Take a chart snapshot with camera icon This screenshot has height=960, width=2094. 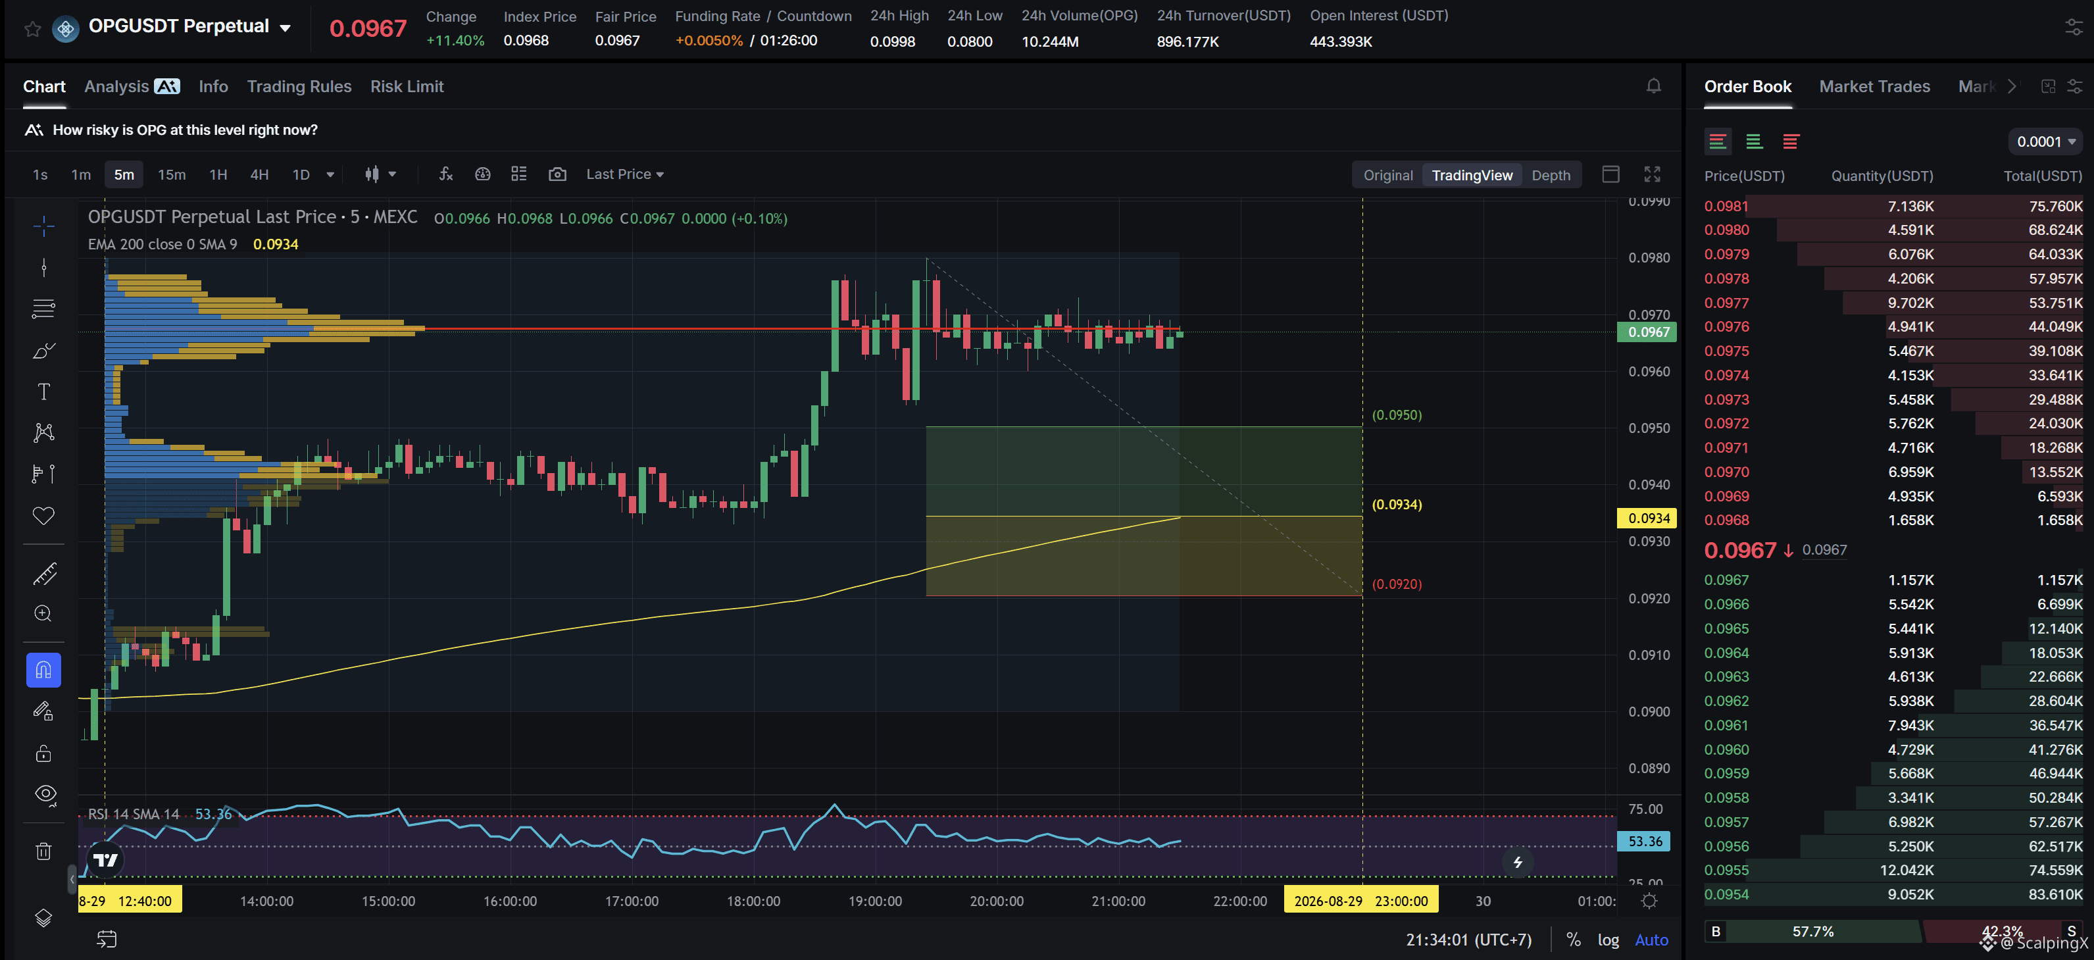[557, 174]
